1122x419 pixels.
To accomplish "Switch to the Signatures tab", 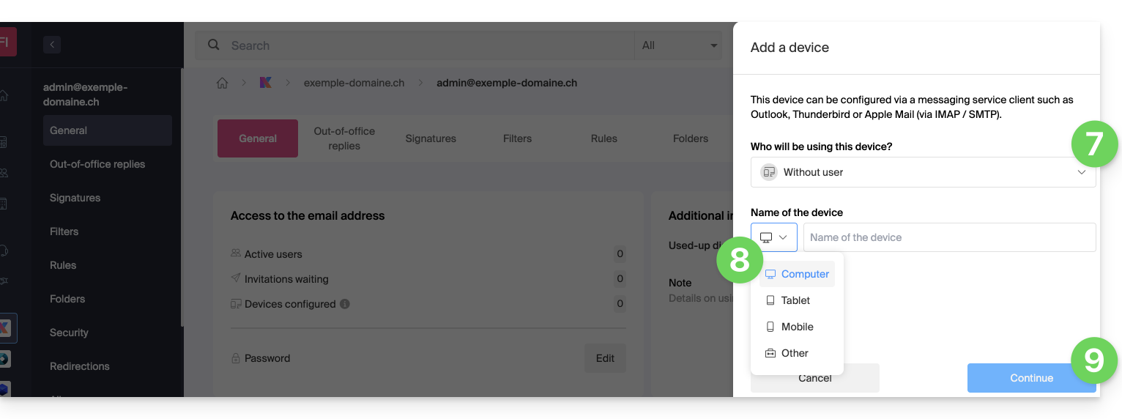I will click(431, 138).
